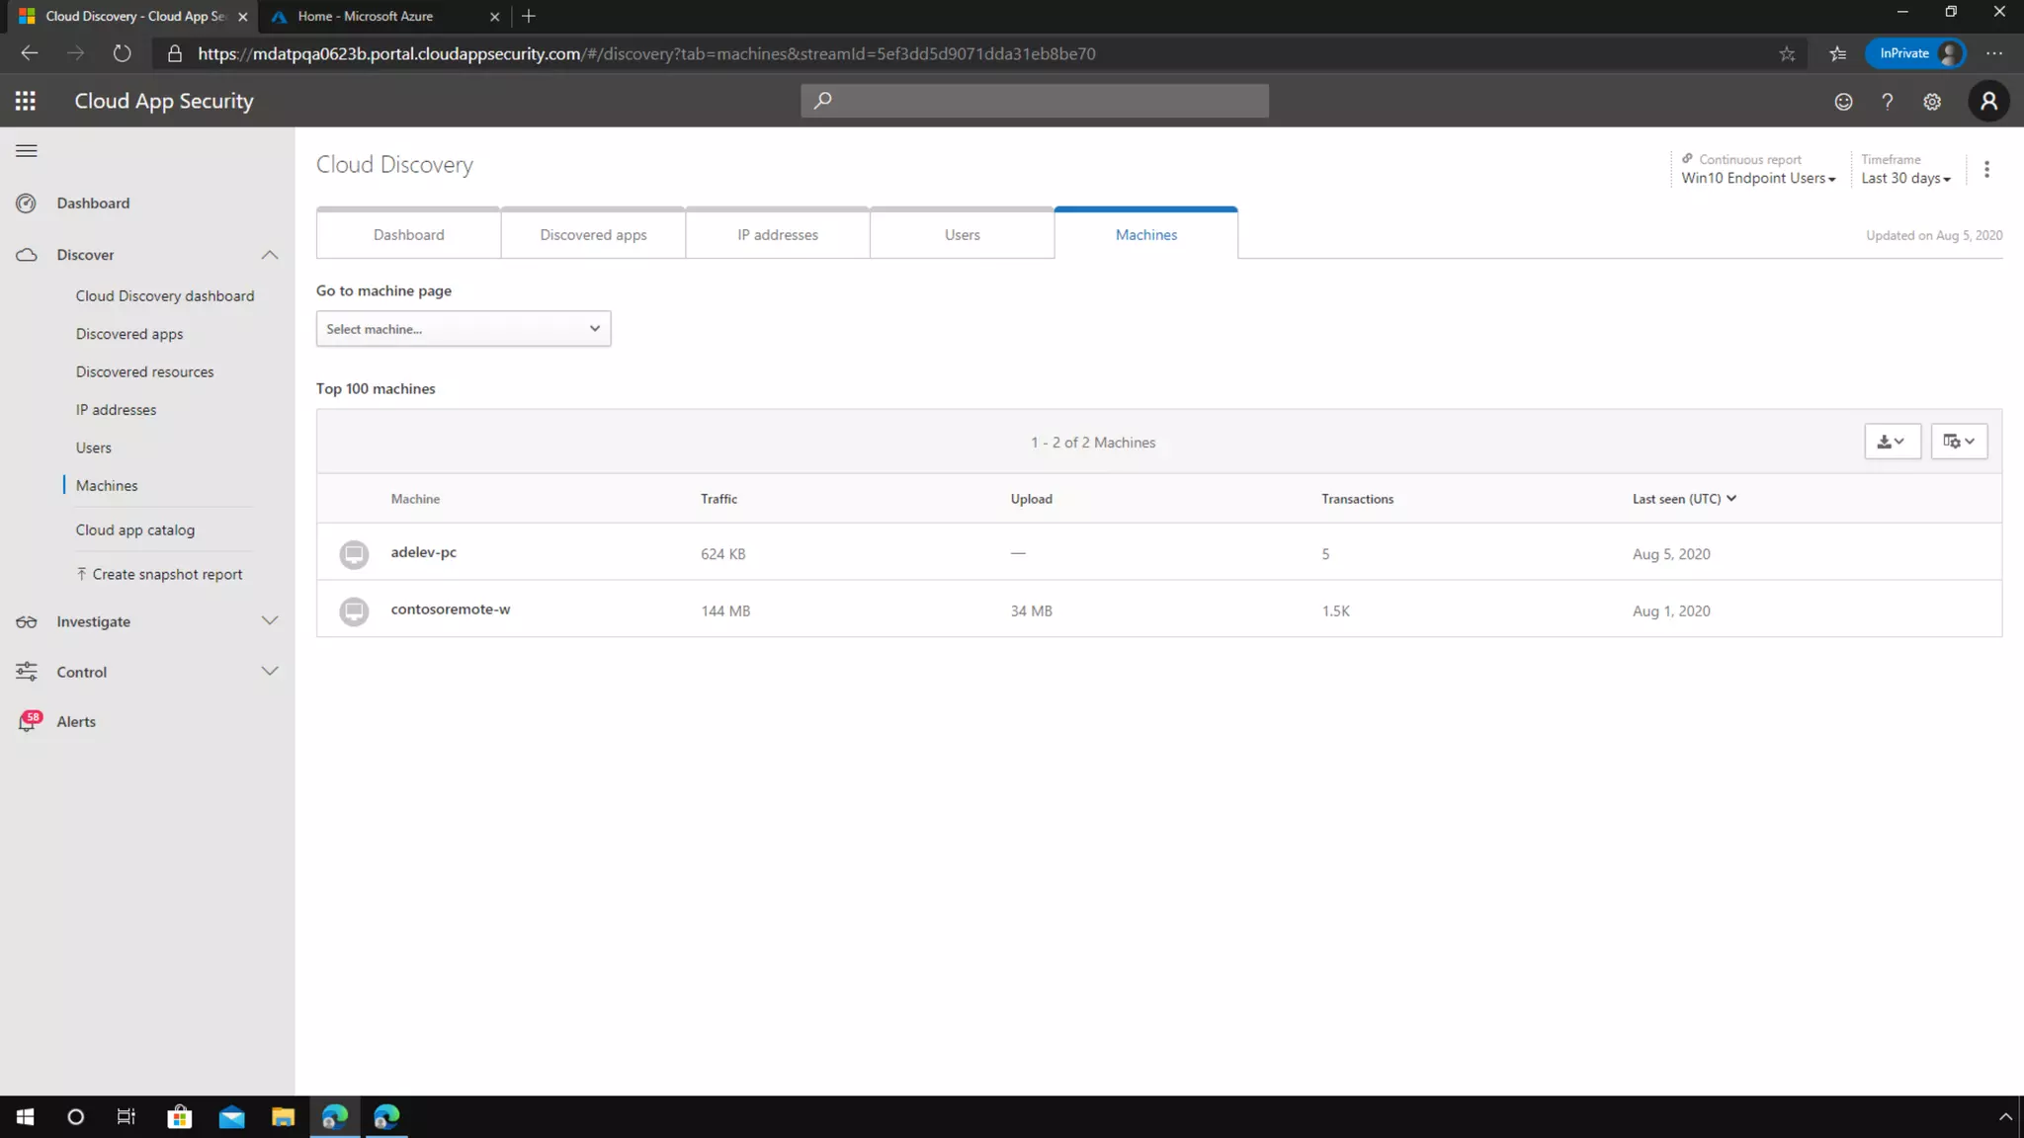Collapse sidebar with hamburger menu icon
The image size is (2024, 1138).
[x=27, y=151]
